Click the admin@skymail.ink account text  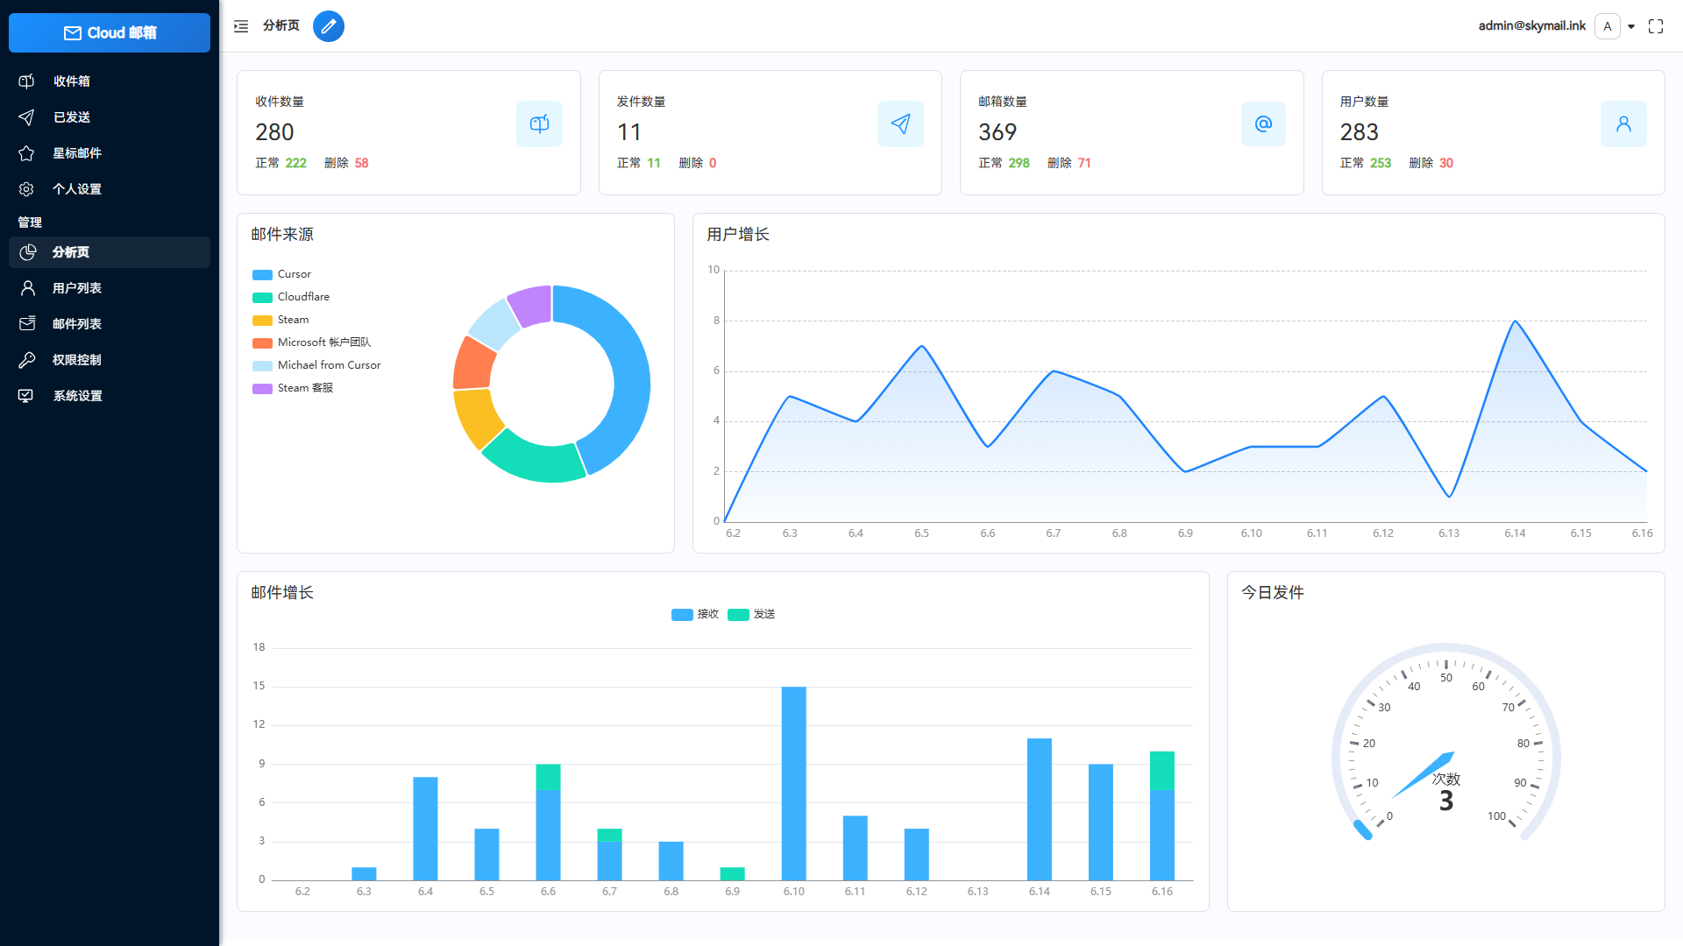point(1531,26)
